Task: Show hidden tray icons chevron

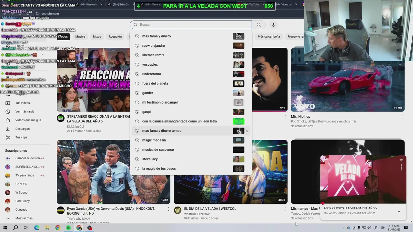Action: click(343, 228)
